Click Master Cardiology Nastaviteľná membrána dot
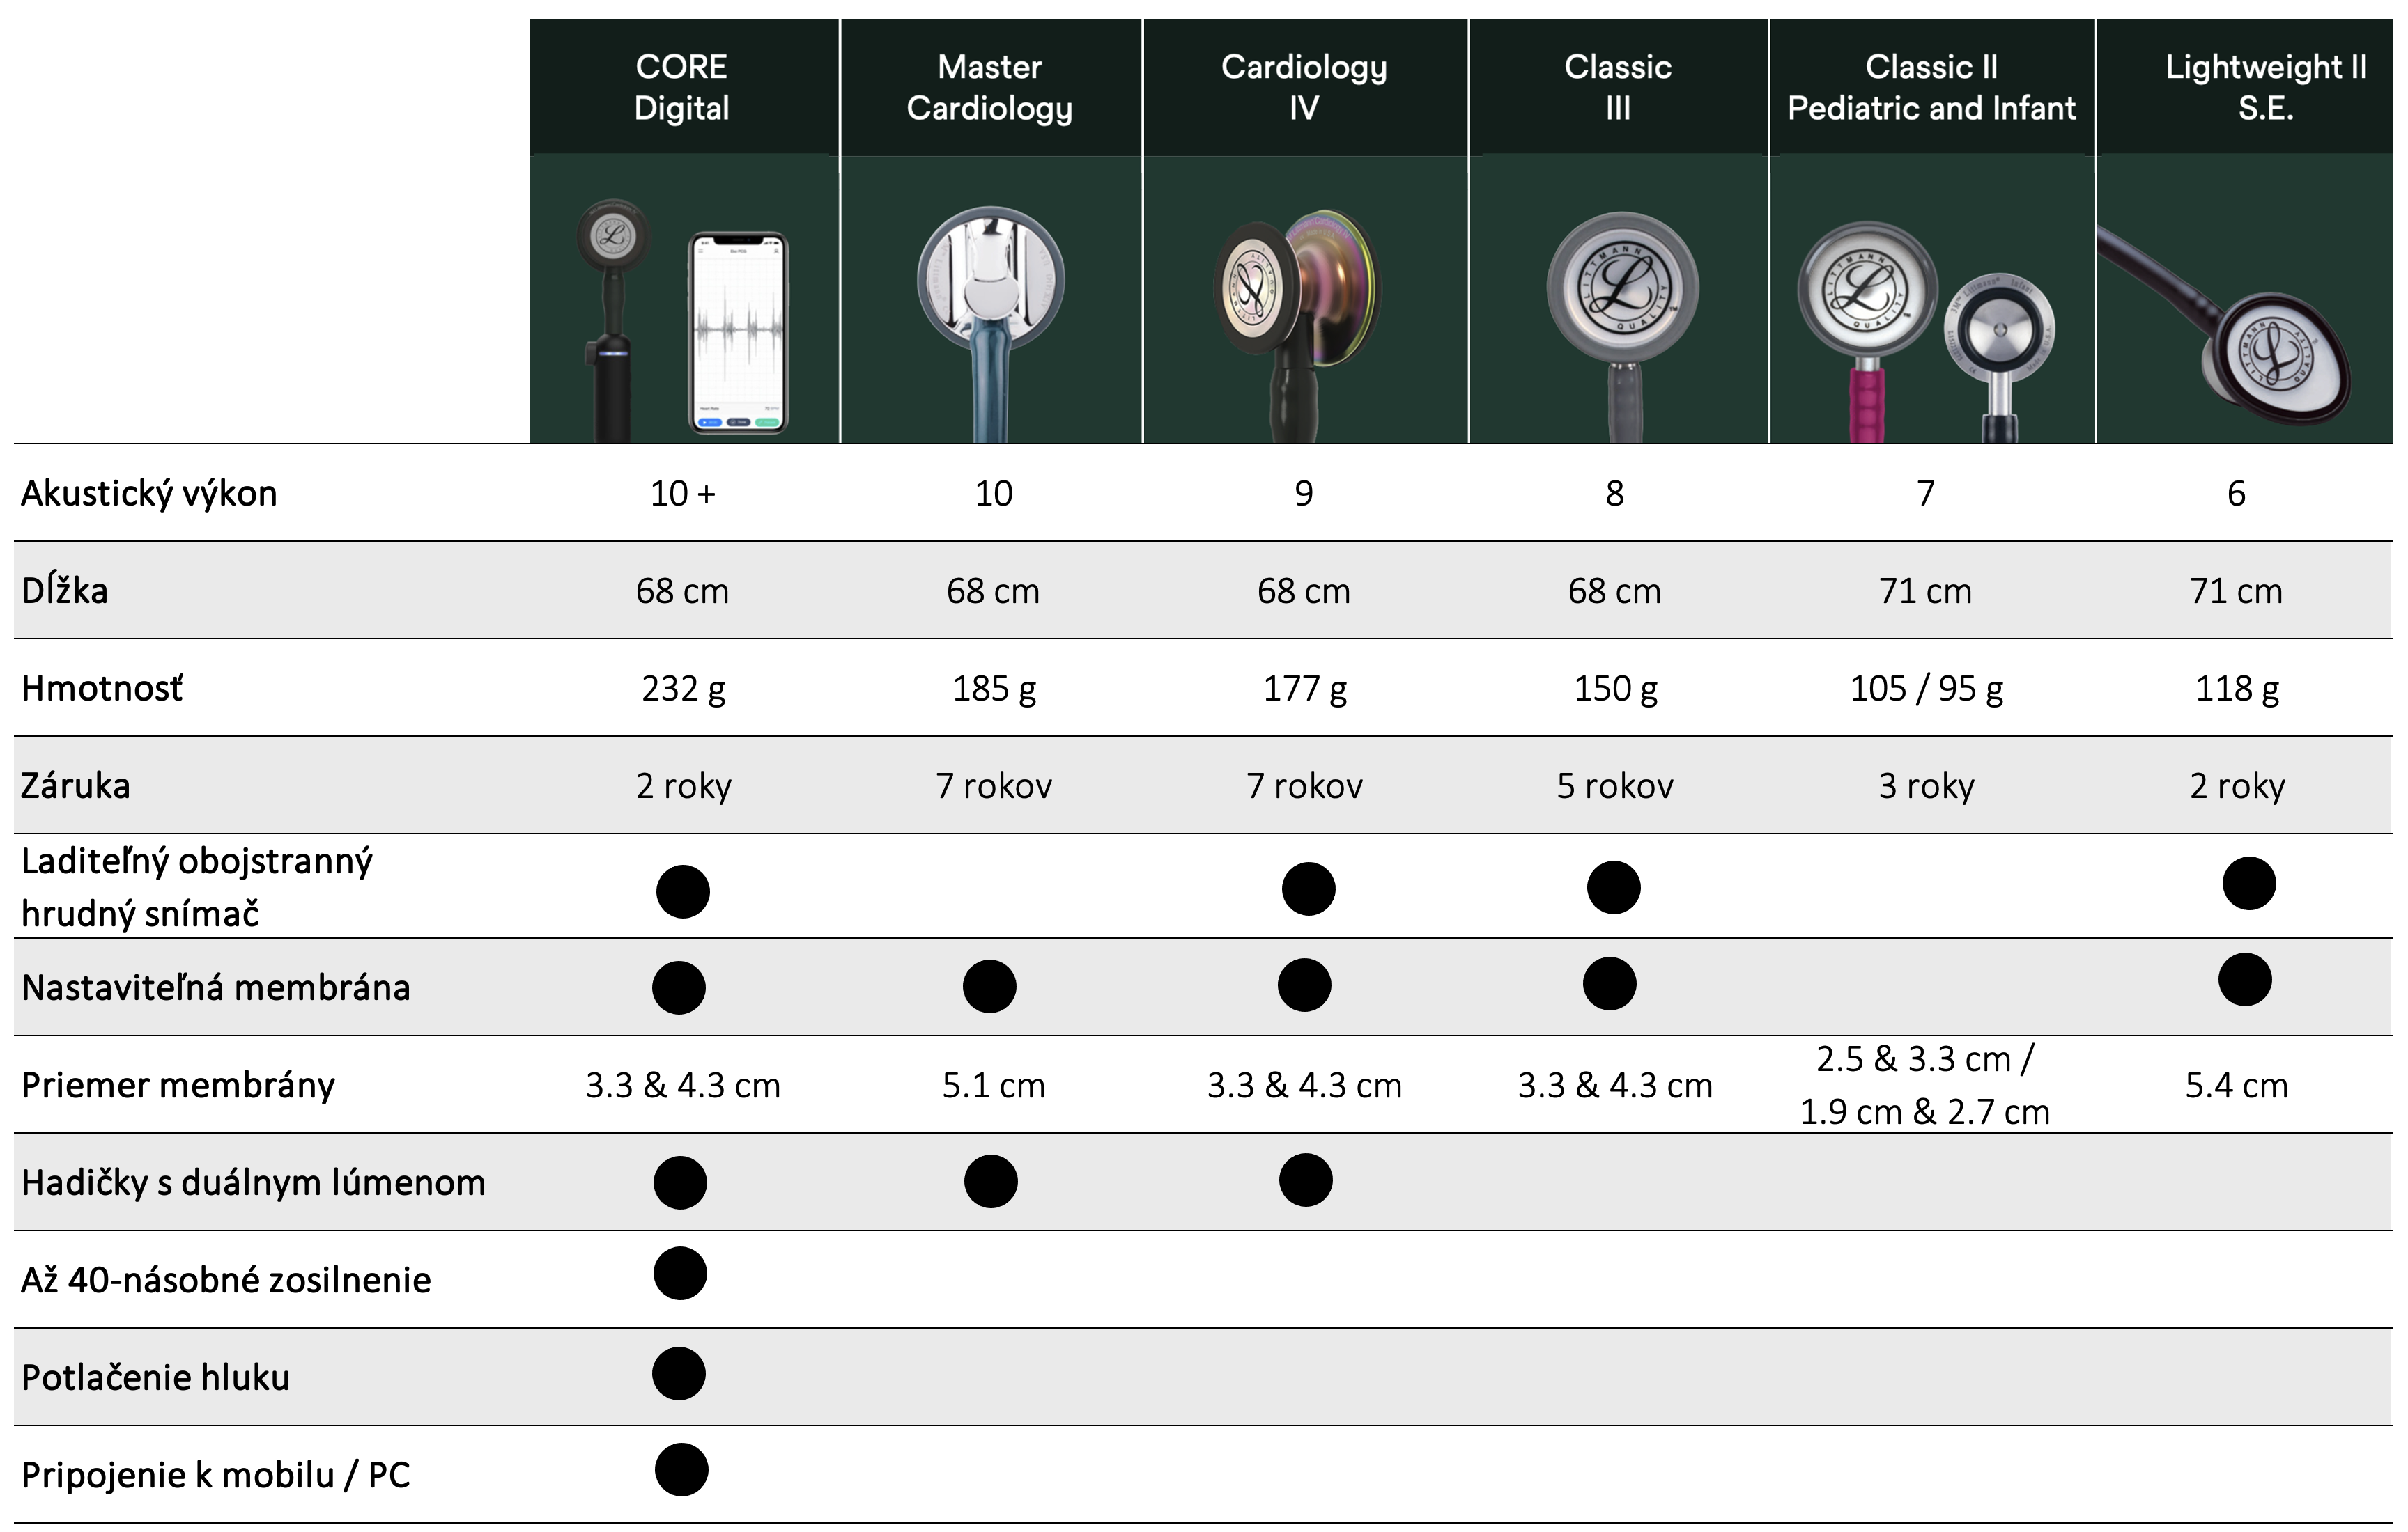 pos(989,986)
